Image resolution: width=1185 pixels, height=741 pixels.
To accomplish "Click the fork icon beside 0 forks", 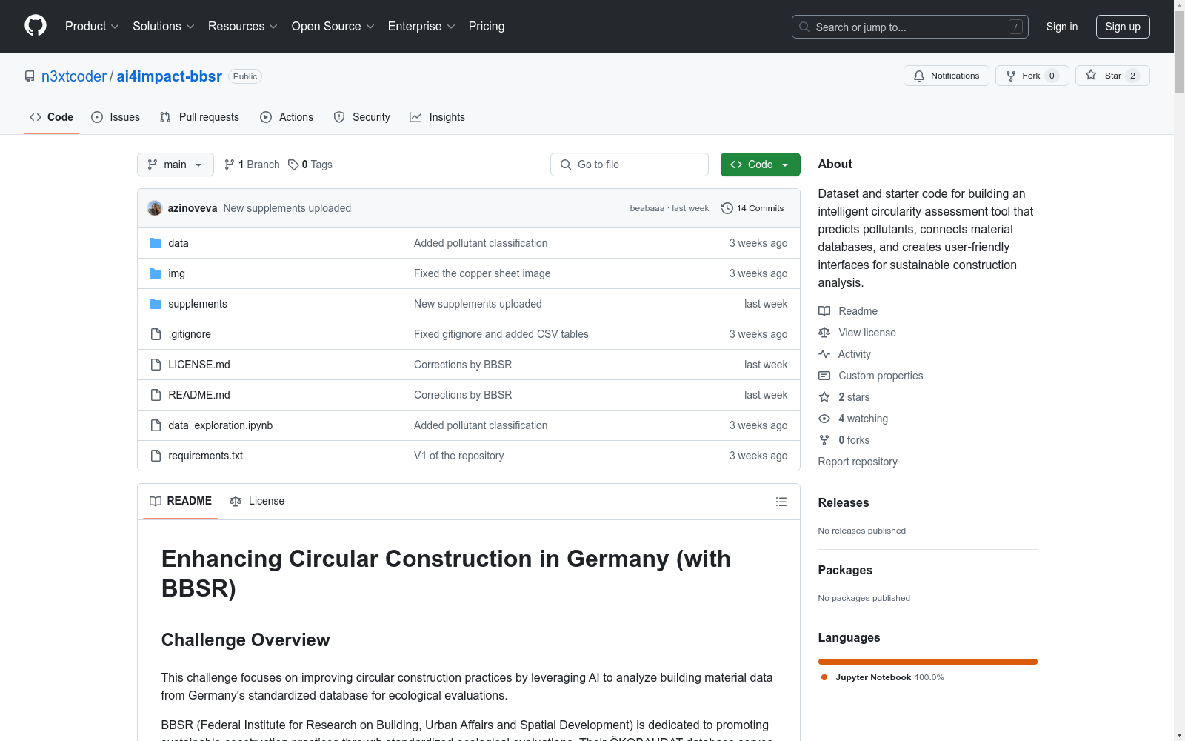I will click(x=824, y=440).
